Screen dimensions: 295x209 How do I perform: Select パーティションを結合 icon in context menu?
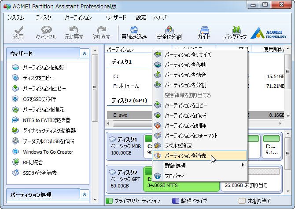coord(158,75)
